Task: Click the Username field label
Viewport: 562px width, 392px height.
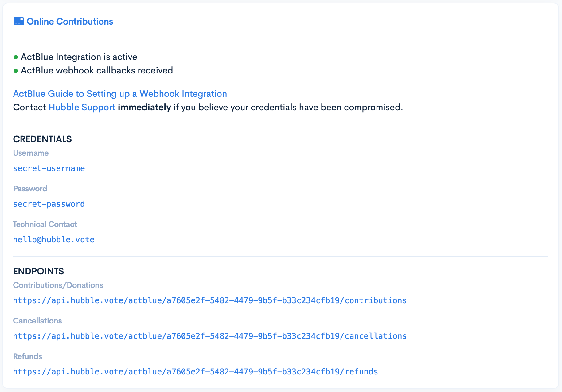Action: [31, 153]
